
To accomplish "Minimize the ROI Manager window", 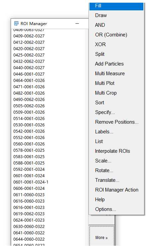I will coord(77,23).
